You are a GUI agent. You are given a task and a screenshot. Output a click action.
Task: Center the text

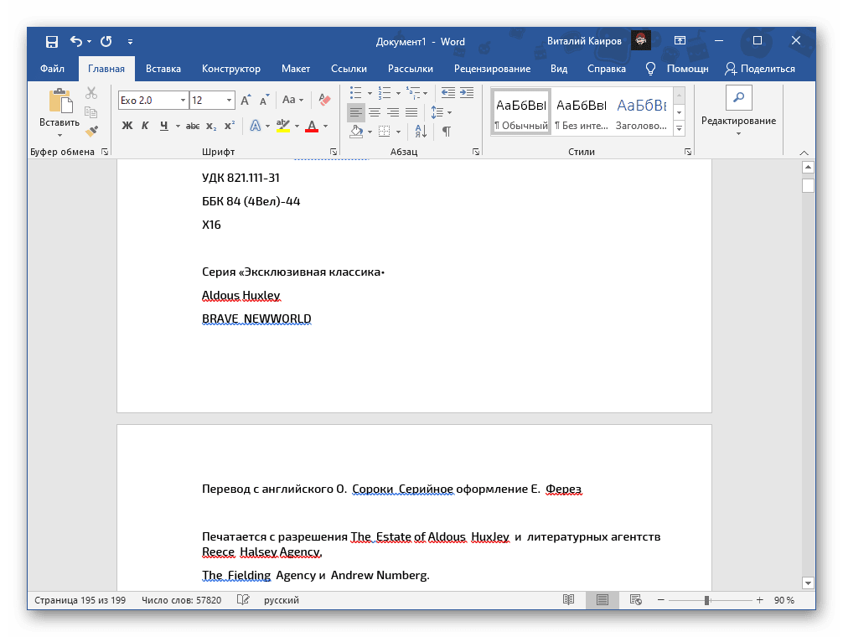click(375, 112)
